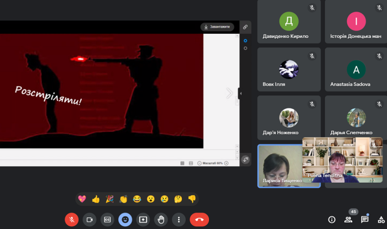This screenshot has width=387, height=229.
Task: Leave the call with the red hang-up button
Action: pyautogui.click(x=199, y=219)
